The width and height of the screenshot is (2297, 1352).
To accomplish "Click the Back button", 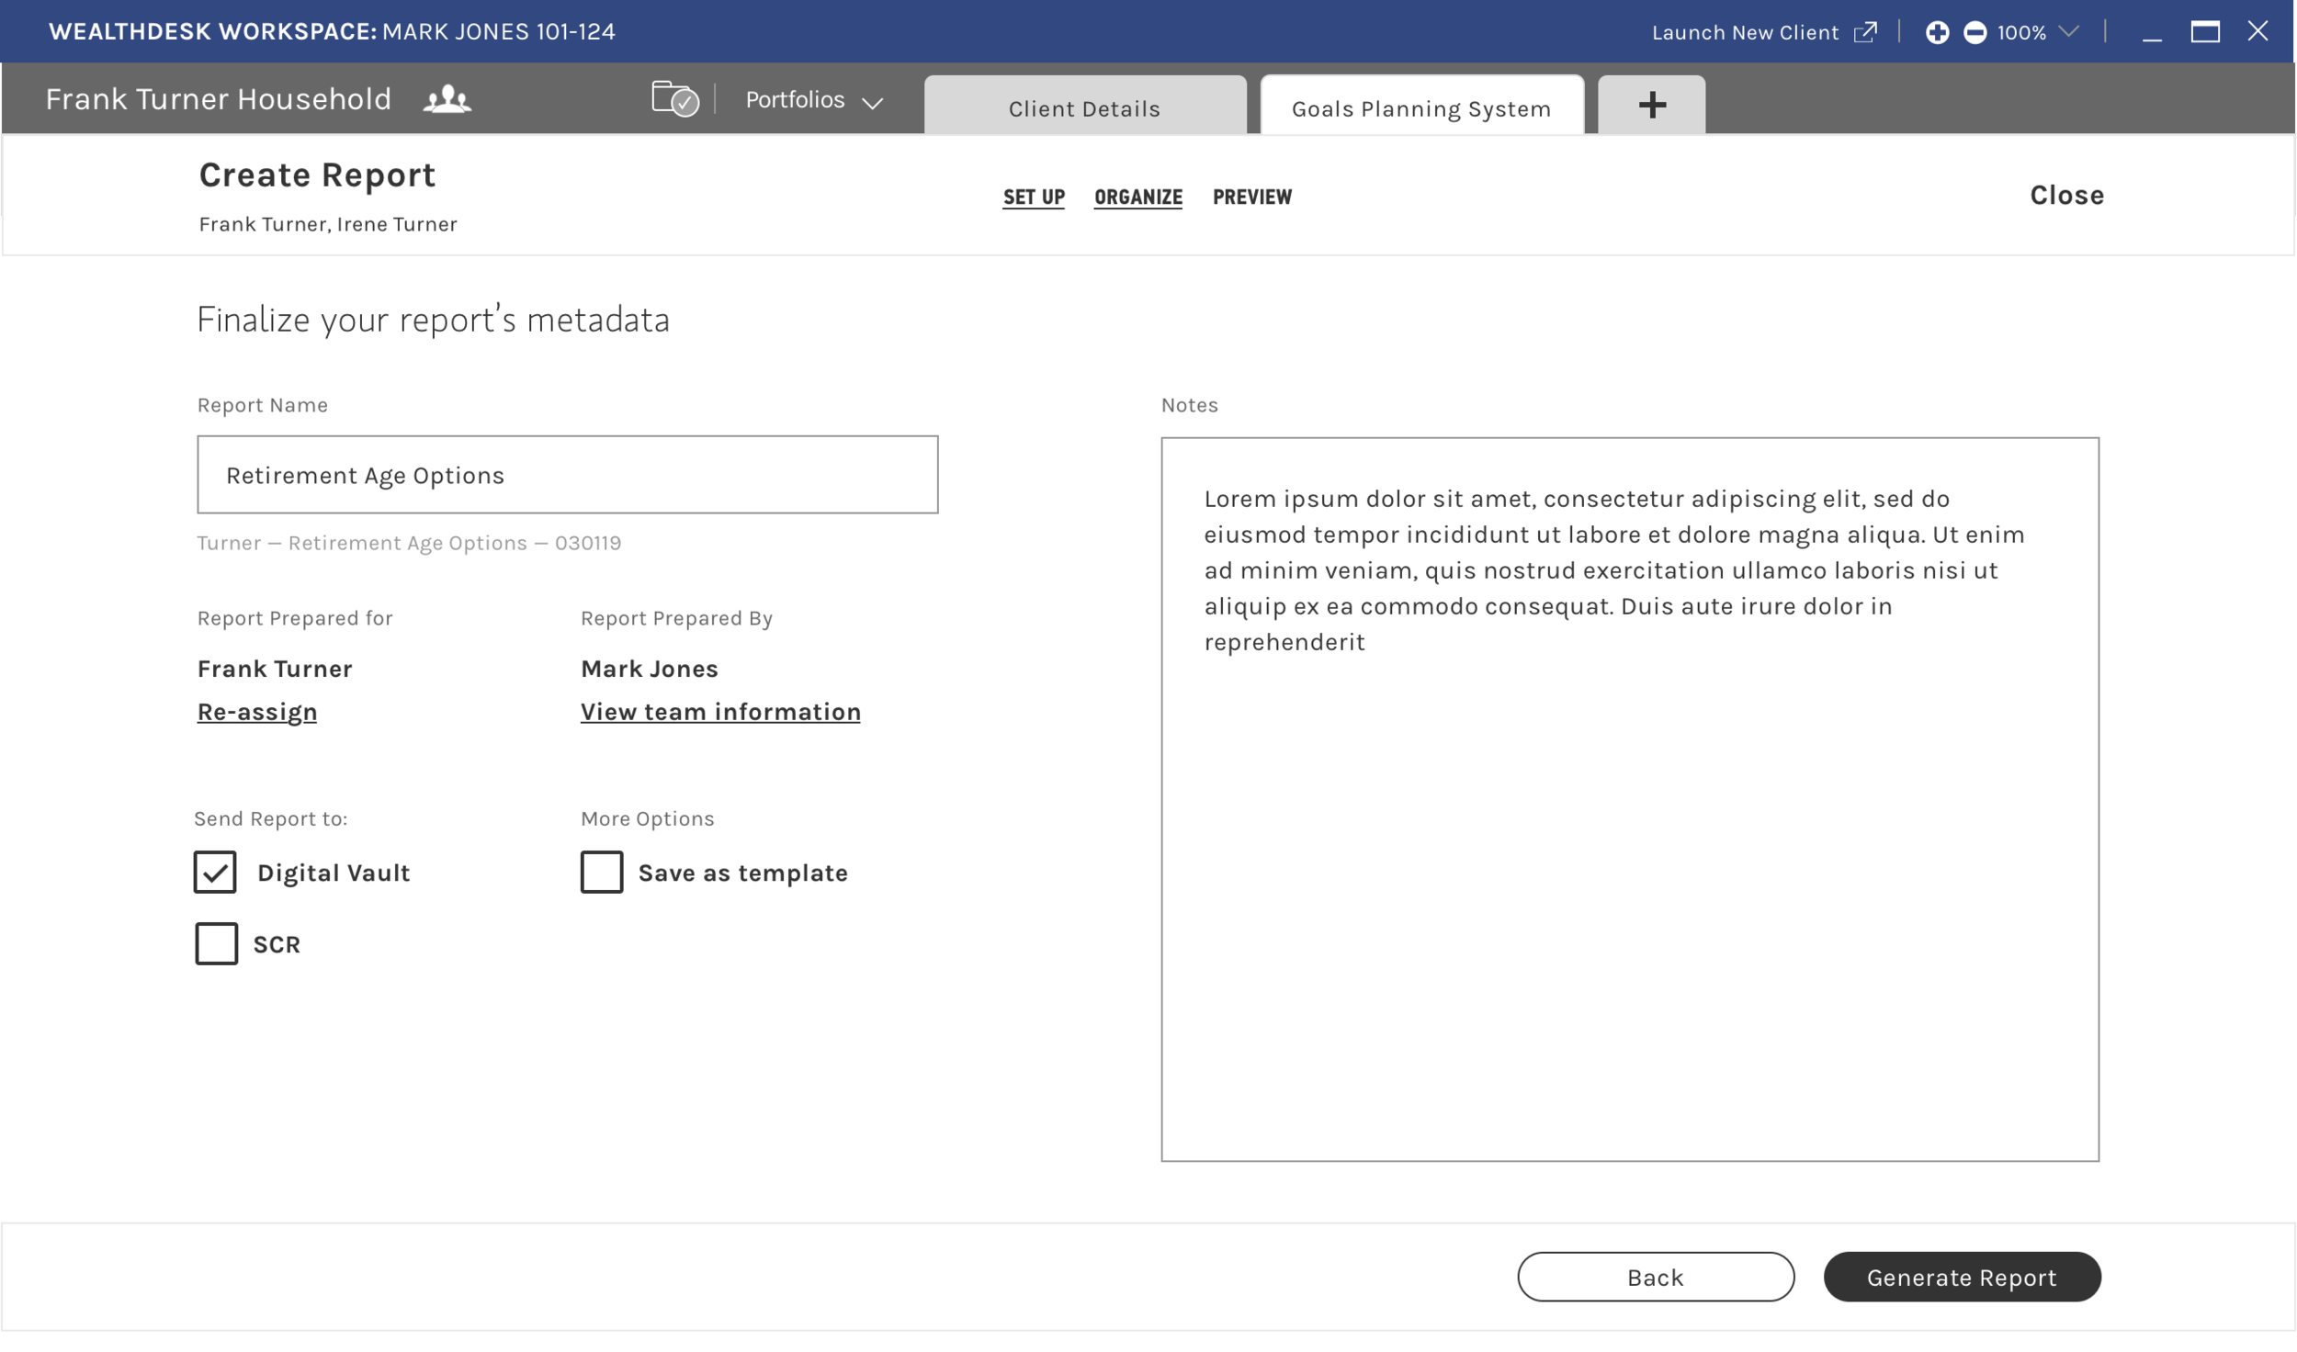I will tap(1655, 1277).
